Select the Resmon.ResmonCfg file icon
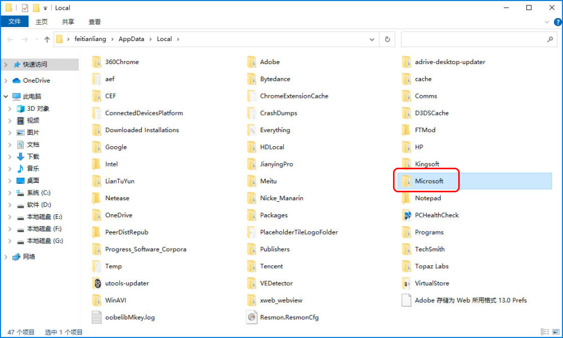The image size is (563, 338). coord(251,317)
